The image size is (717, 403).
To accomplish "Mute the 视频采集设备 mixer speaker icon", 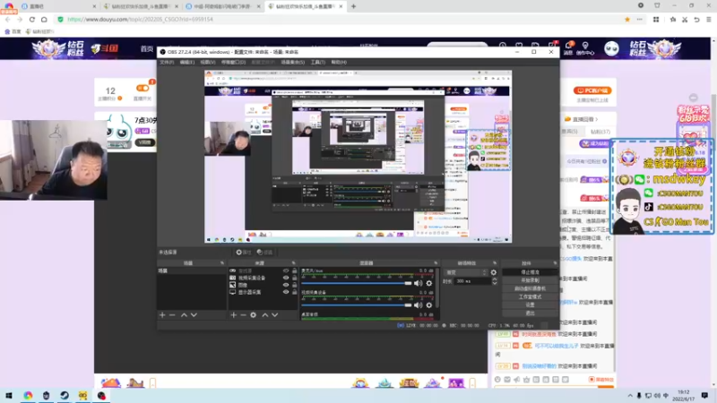I will click(x=418, y=304).
